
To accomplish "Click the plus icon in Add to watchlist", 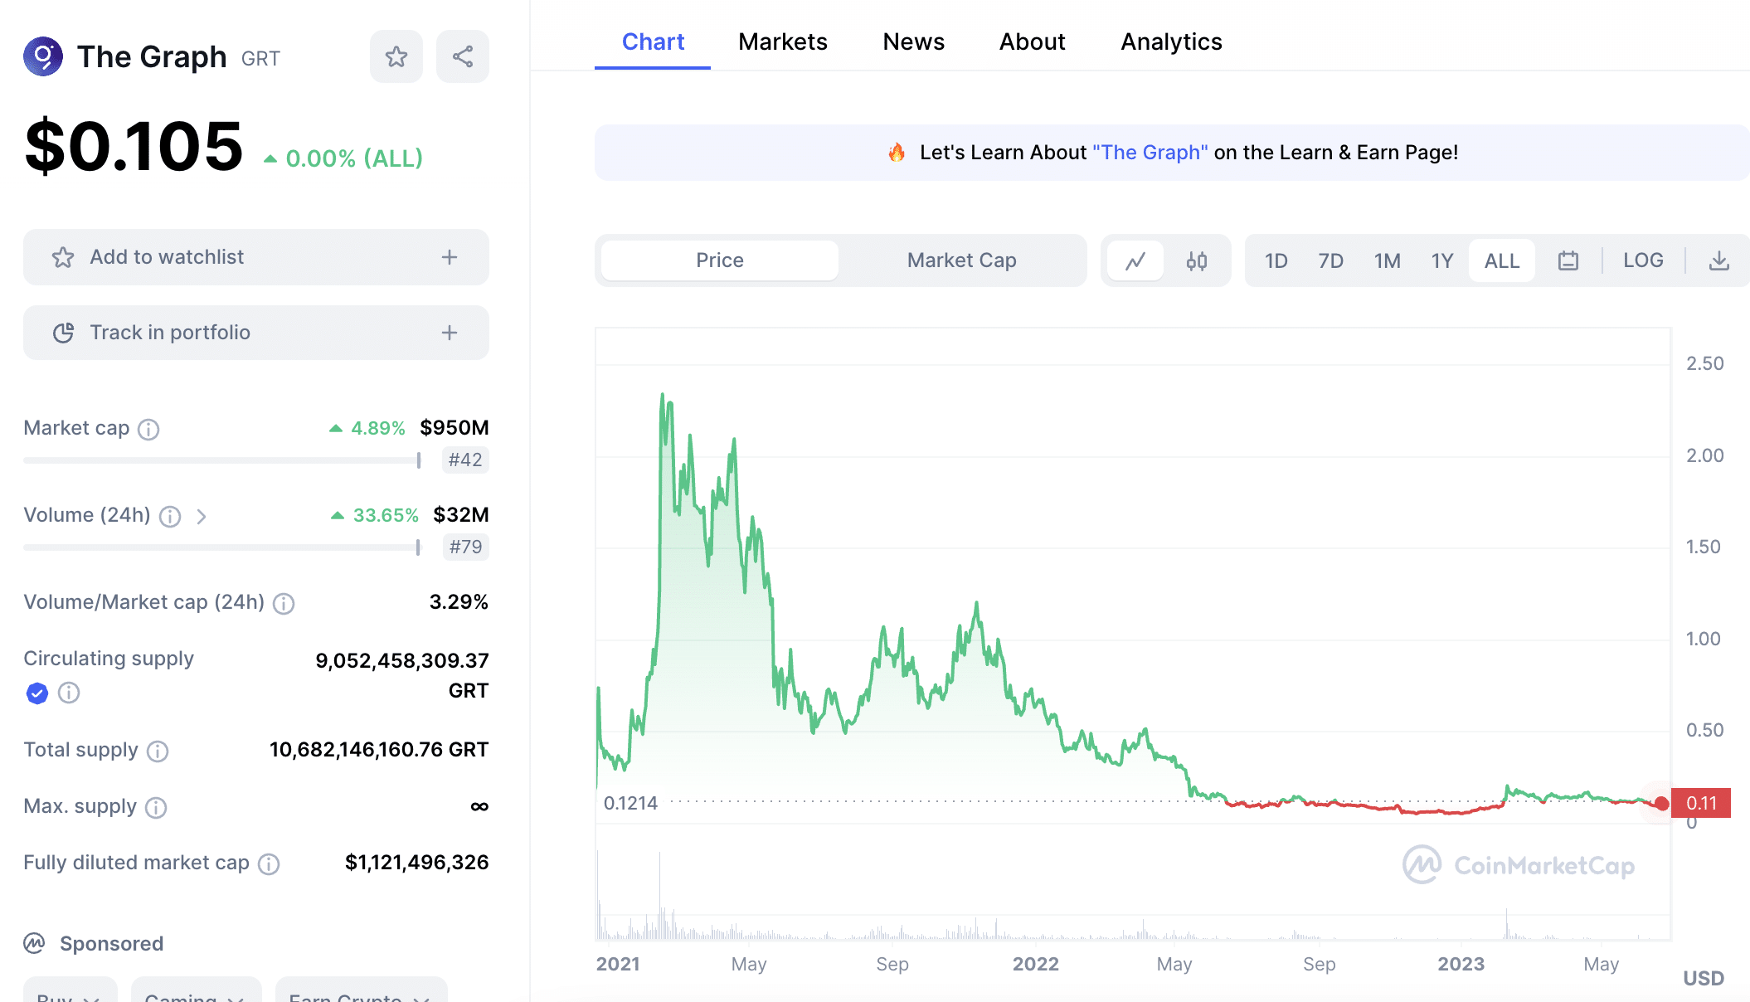I will [450, 257].
